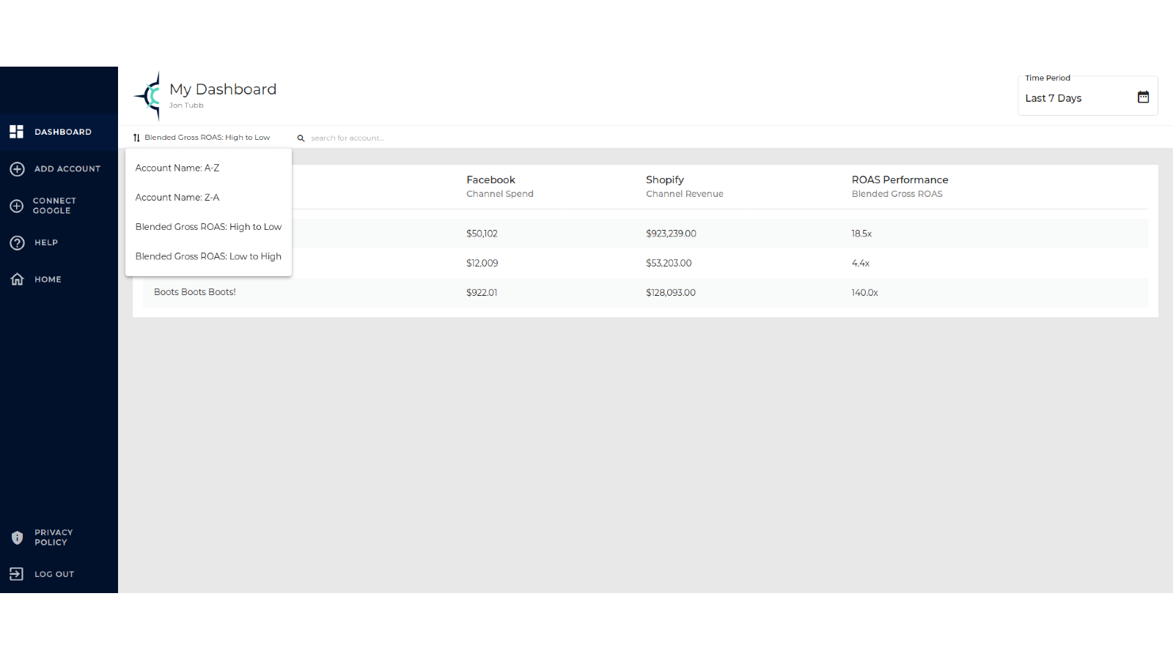Click the $128,093.00 revenue value
Image resolution: width=1173 pixels, height=659 pixels.
pyautogui.click(x=671, y=292)
